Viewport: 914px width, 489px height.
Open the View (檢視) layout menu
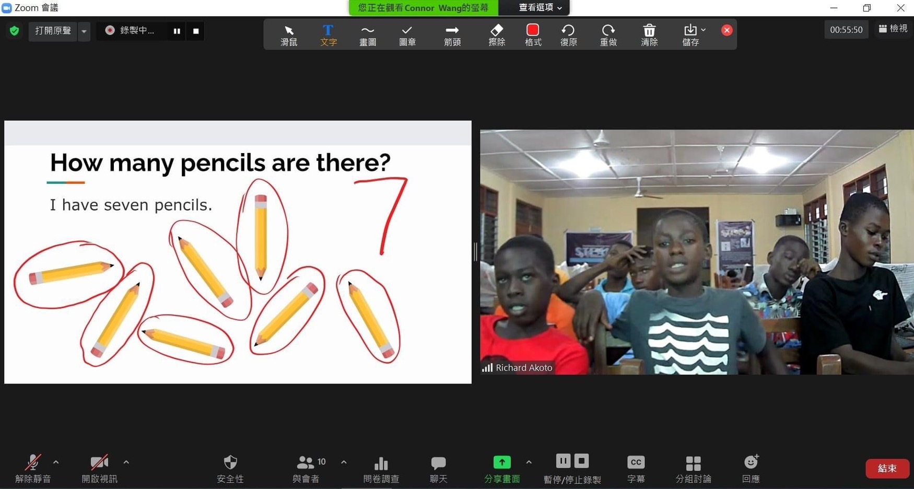(893, 29)
